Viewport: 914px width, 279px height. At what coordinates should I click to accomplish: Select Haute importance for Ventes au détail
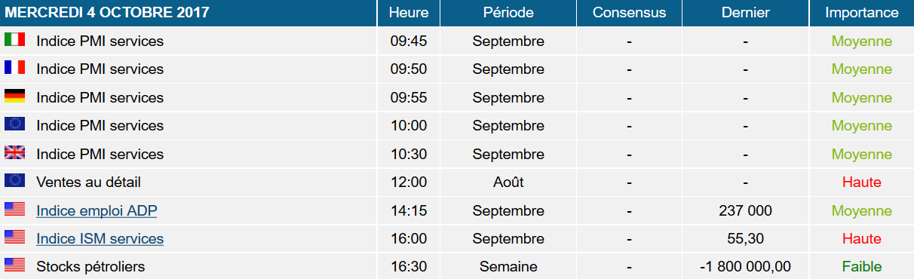pyautogui.click(x=862, y=182)
